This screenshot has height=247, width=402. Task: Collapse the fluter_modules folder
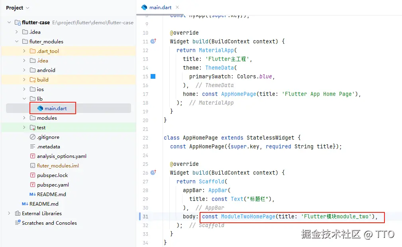pyautogui.click(x=17, y=41)
